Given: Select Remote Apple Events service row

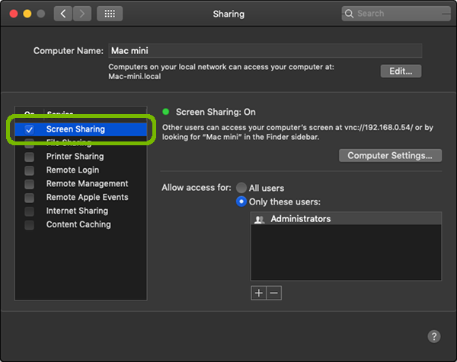Looking at the screenshot, I should 81,197.
